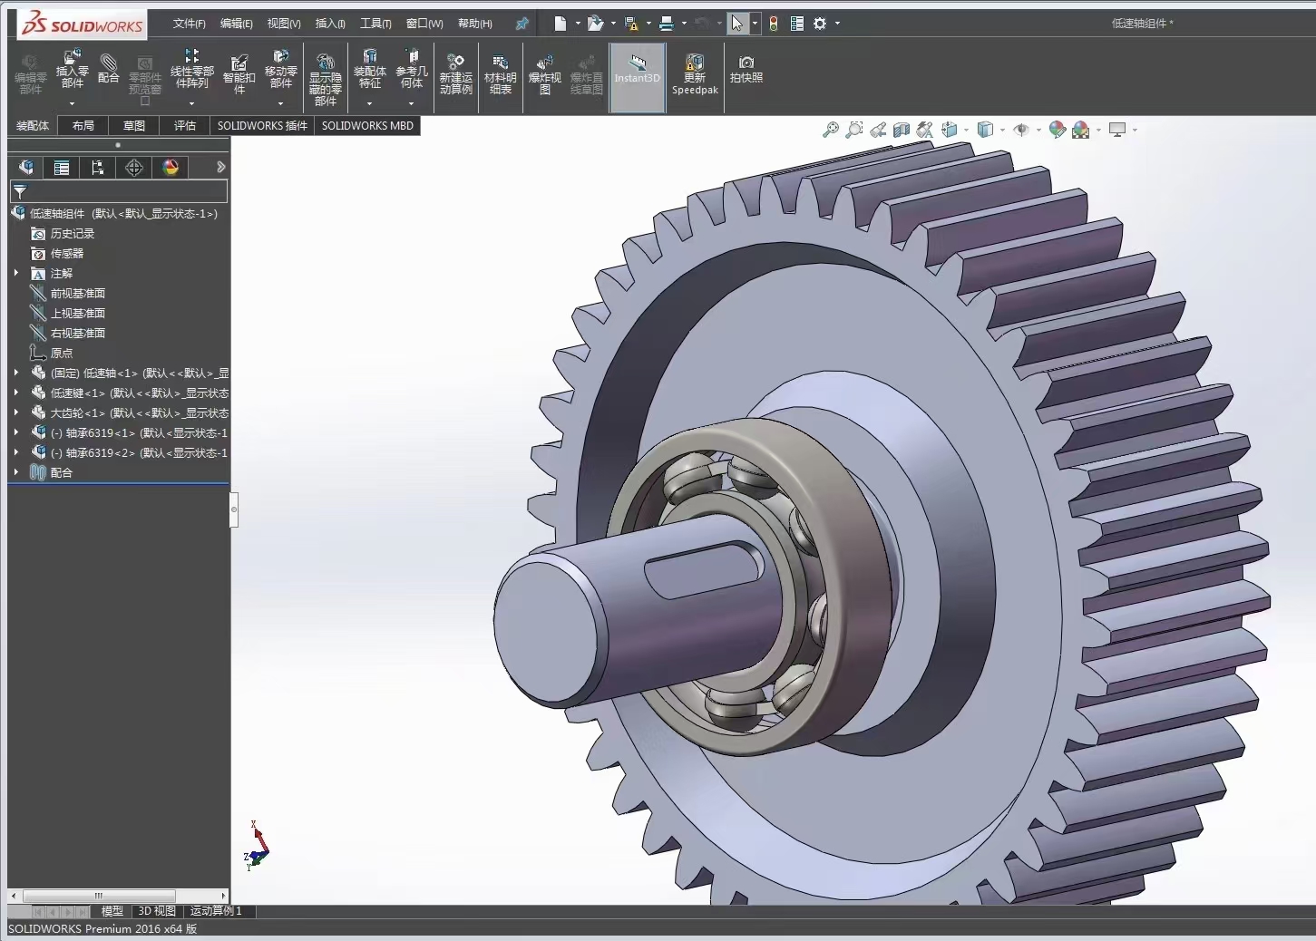Select the Mate (配合) paperclip tool
Image resolution: width=1316 pixels, height=941 pixels.
[109, 69]
